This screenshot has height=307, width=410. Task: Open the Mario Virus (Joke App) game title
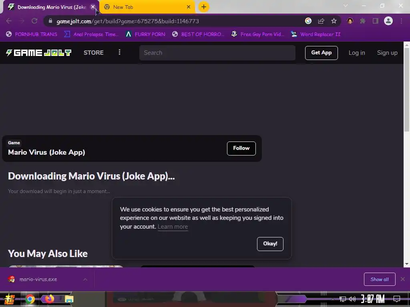(46, 152)
